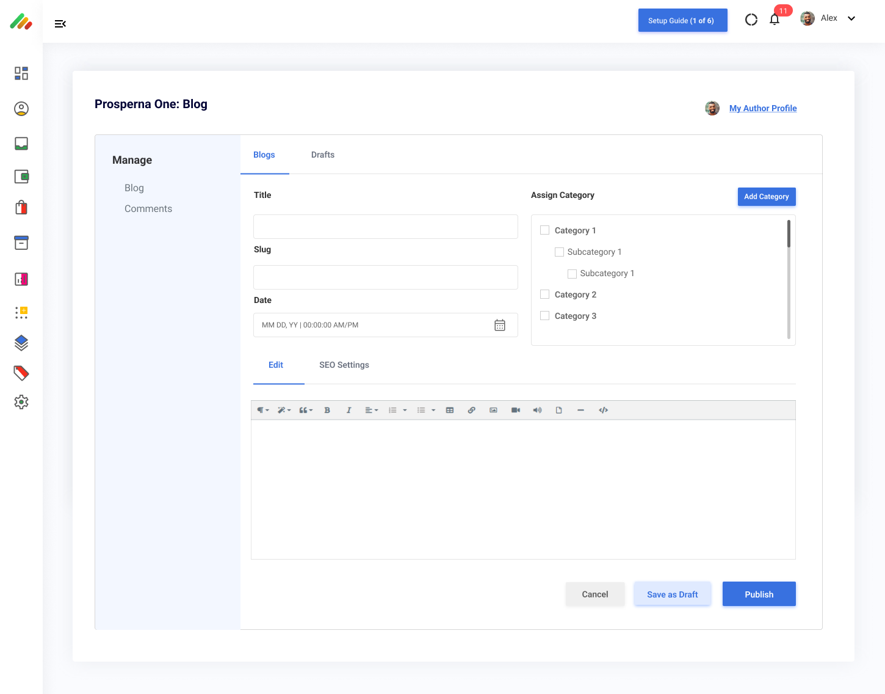Open the notifications bell icon
The image size is (885, 694).
click(775, 20)
